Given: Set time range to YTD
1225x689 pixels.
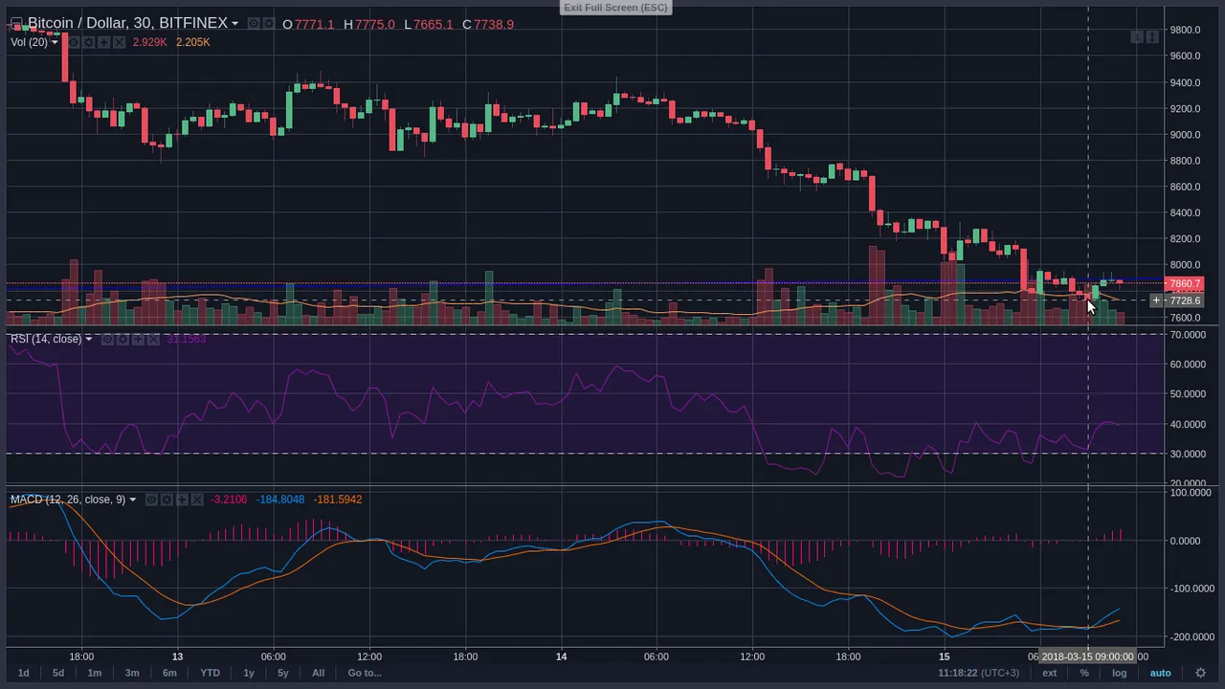Looking at the screenshot, I should pos(210,673).
